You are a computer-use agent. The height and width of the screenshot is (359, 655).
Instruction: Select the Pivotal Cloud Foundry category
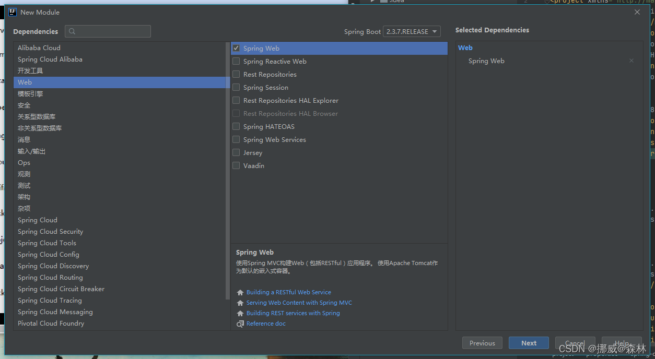pos(119,323)
